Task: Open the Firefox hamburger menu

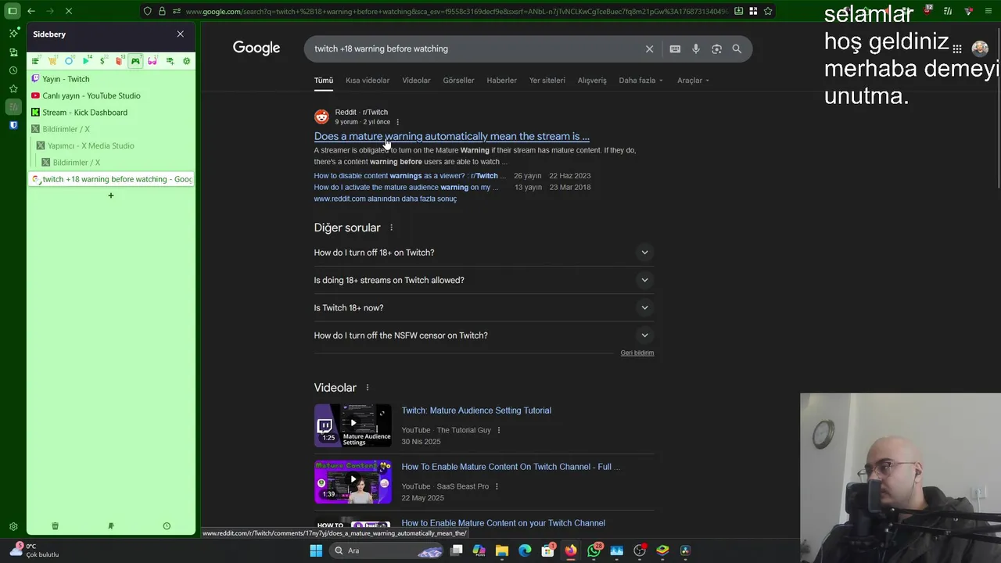Action: tap(989, 11)
